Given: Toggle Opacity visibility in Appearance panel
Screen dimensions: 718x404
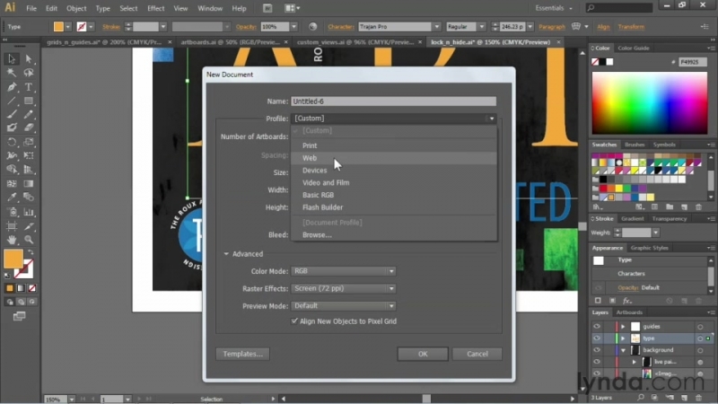Looking at the screenshot, I should [598, 287].
